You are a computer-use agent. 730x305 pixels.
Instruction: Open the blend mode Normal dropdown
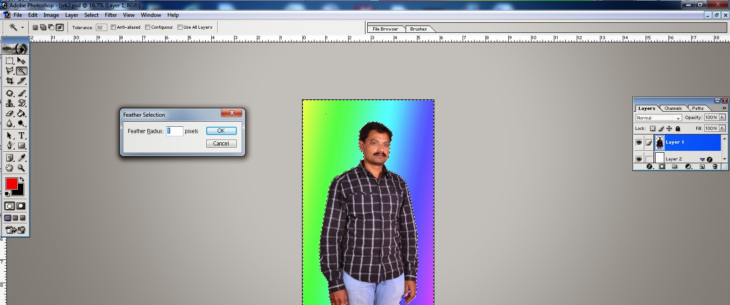point(658,118)
